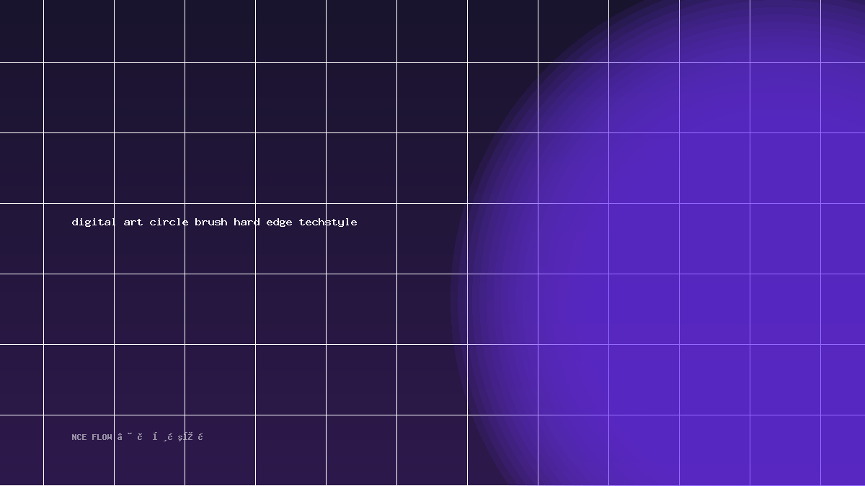The height and width of the screenshot is (486, 865).
Task: Click the word "circle" in the headline
Action: tap(169, 222)
